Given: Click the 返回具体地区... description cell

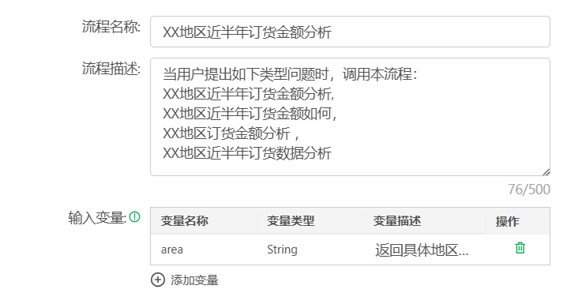Looking at the screenshot, I should coord(424,250).
